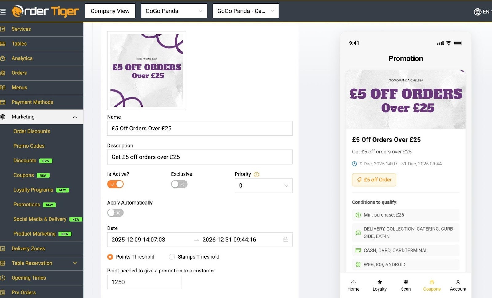The image size is (492, 298).
Task: Select the Points Threshold radio button
Action: (x=110, y=257)
